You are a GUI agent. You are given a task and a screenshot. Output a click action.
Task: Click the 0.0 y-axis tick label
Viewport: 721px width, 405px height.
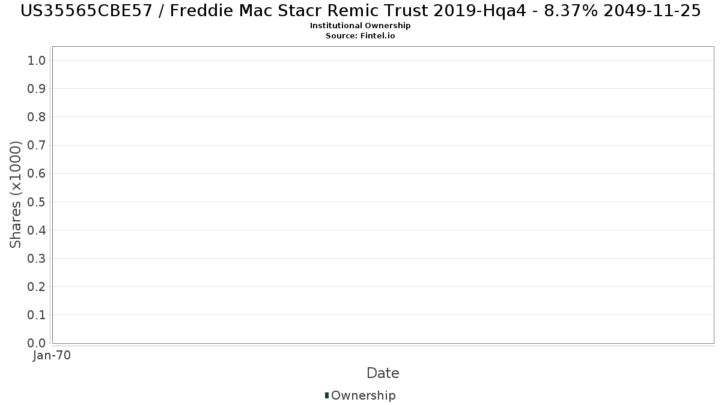point(37,343)
